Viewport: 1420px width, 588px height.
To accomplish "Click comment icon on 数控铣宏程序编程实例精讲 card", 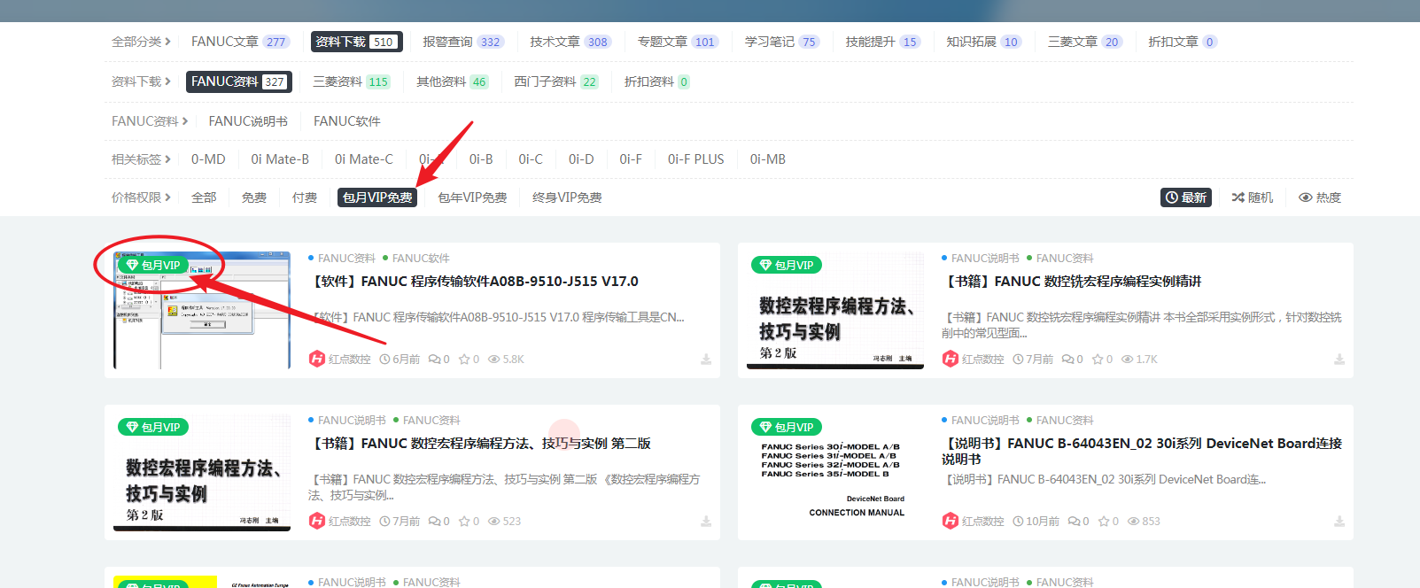I will pyautogui.click(x=1067, y=360).
